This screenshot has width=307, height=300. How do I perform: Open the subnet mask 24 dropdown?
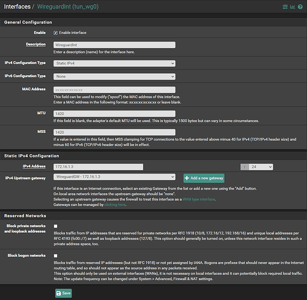261,167
